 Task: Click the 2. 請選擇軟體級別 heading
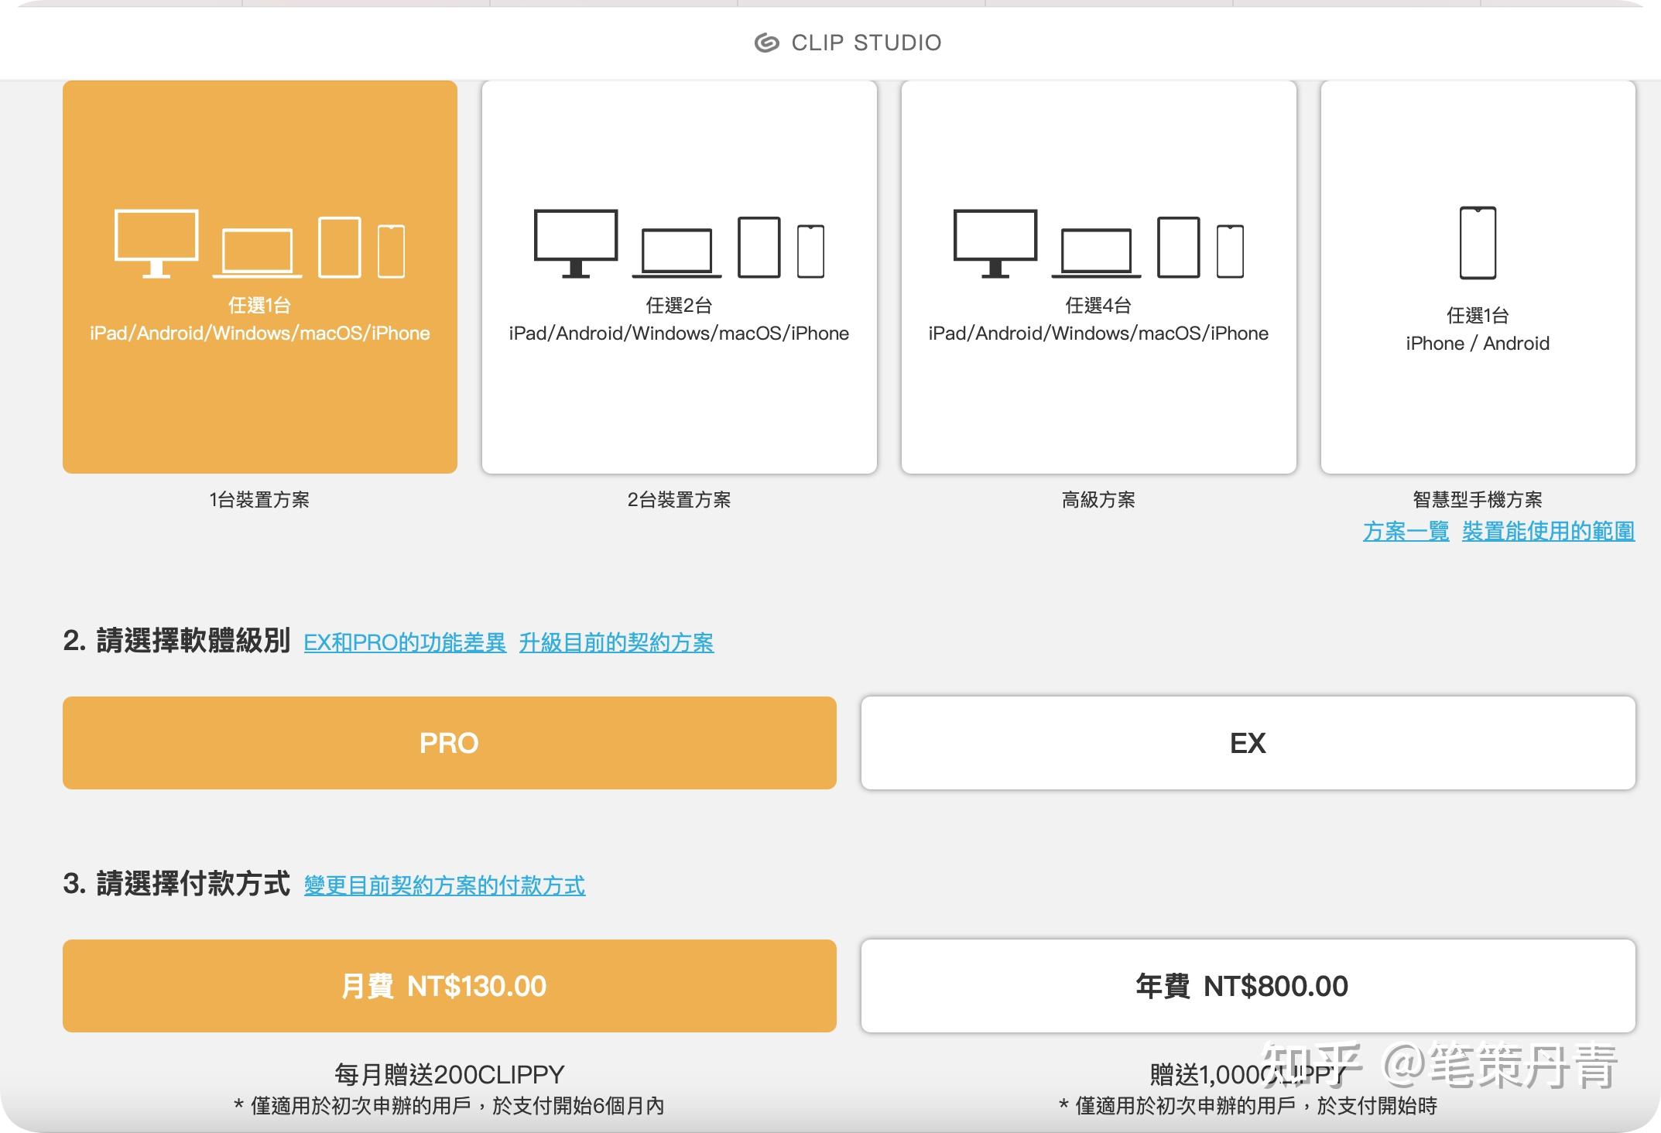point(176,641)
